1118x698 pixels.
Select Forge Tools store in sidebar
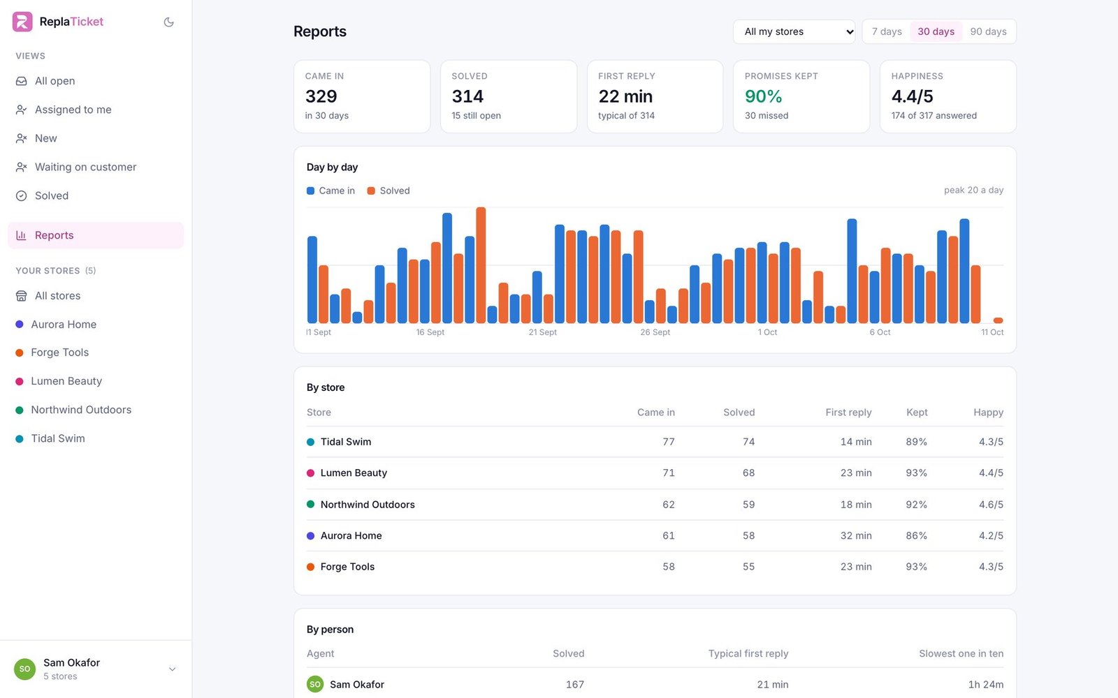tap(96, 352)
